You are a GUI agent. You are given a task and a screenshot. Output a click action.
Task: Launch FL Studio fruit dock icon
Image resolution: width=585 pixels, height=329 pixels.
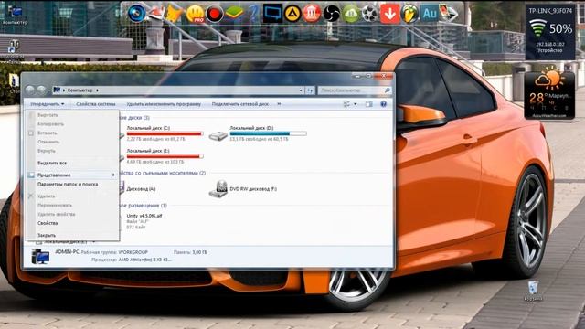click(409, 14)
